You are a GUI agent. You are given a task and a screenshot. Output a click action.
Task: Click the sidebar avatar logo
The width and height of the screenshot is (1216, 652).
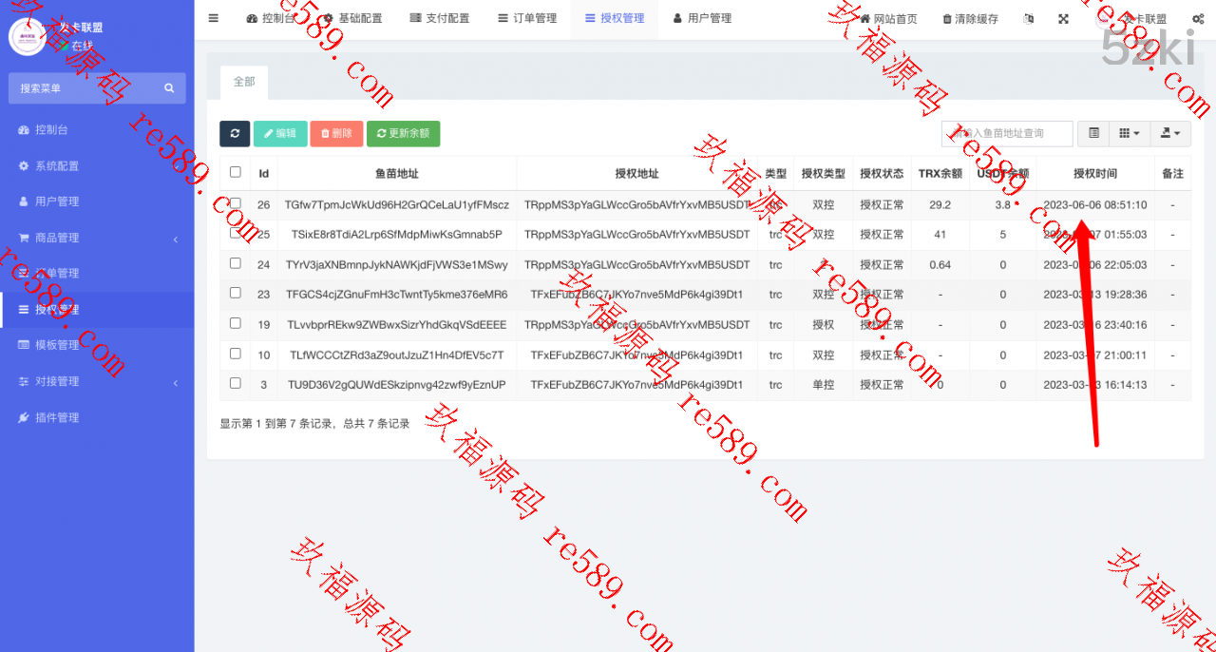tap(28, 36)
